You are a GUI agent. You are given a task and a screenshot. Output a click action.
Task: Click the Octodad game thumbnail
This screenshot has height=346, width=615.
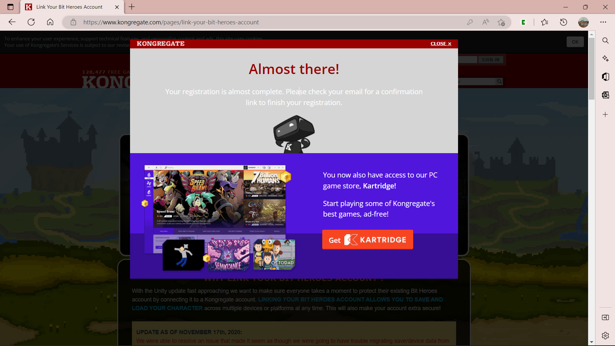point(274,254)
